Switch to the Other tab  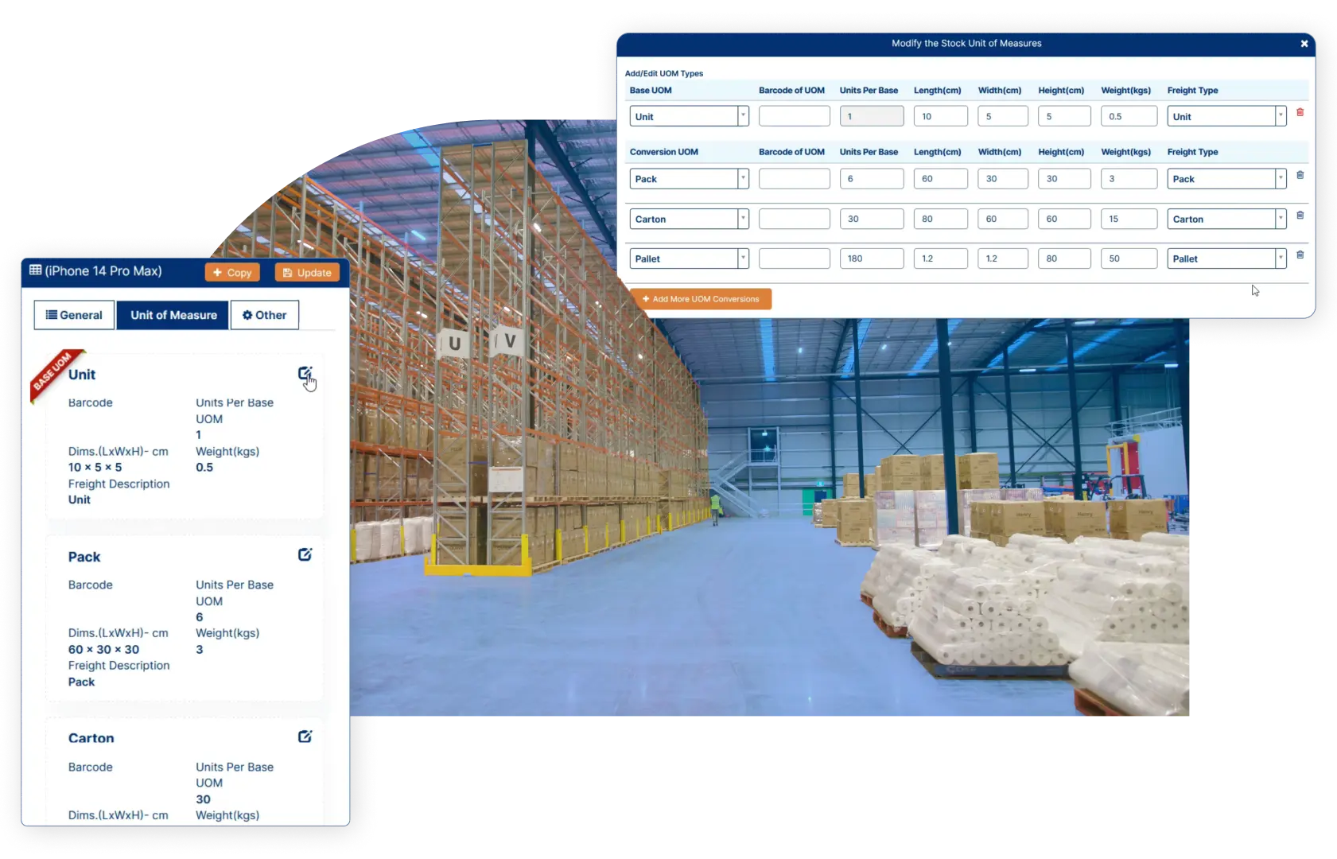click(264, 314)
